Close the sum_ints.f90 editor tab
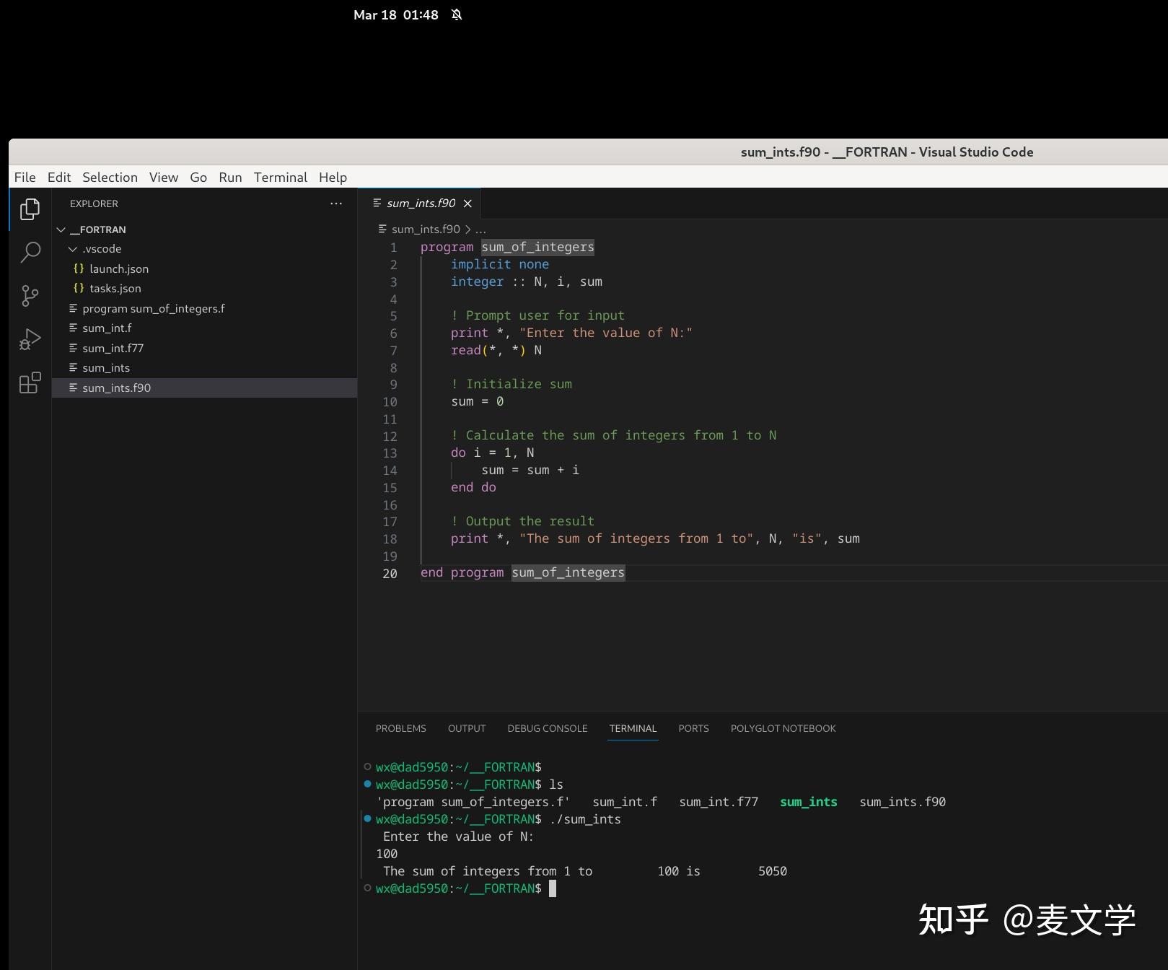Screen dimensions: 1168x970 point(467,204)
